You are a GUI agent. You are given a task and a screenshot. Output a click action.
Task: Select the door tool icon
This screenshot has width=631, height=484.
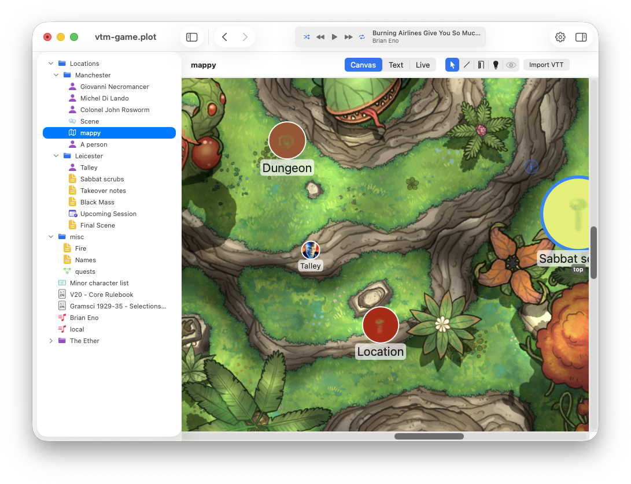pos(481,65)
